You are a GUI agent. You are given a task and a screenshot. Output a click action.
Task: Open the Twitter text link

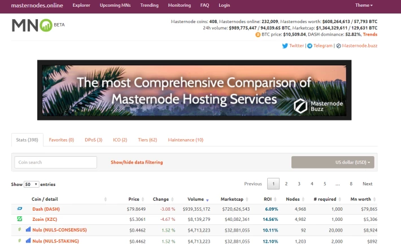point(297,46)
